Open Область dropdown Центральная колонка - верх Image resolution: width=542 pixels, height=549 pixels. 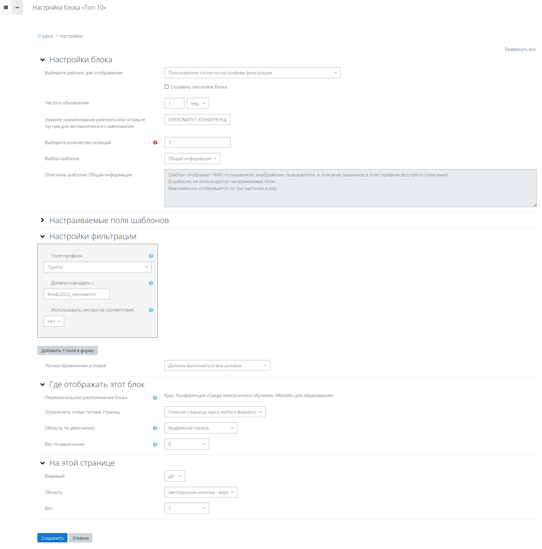click(x=201, y=492)
